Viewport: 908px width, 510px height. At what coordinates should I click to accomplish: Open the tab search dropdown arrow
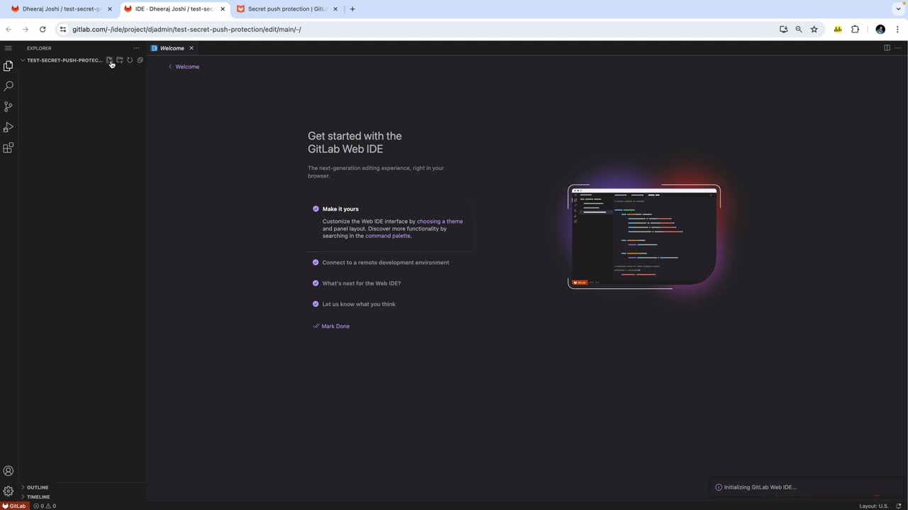(898, 9)
